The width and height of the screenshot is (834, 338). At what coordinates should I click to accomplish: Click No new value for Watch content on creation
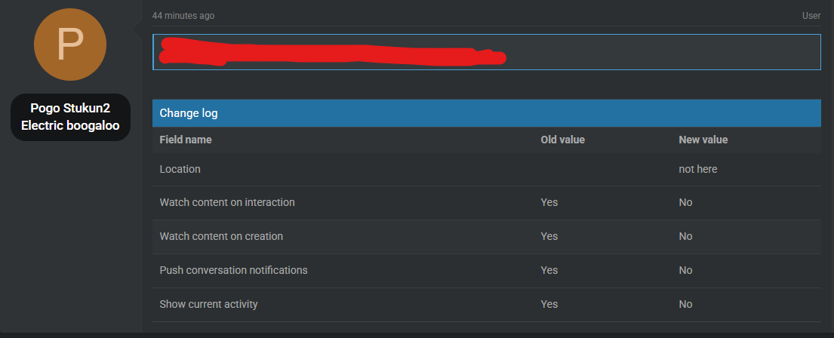pyautogui.click(x=685, y=236)
